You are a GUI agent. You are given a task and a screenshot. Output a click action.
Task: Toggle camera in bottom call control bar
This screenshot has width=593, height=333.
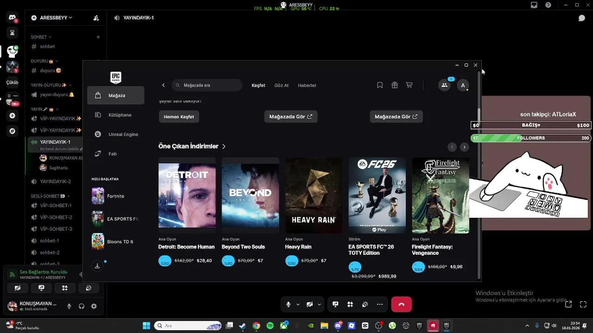coord(309,304)
